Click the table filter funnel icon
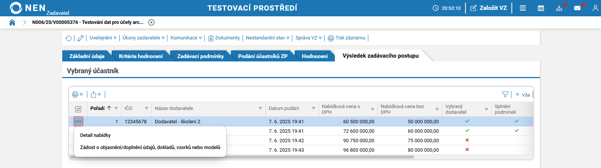Image resolution: width=601 pixels, height=168 pixels. (505, 94)
